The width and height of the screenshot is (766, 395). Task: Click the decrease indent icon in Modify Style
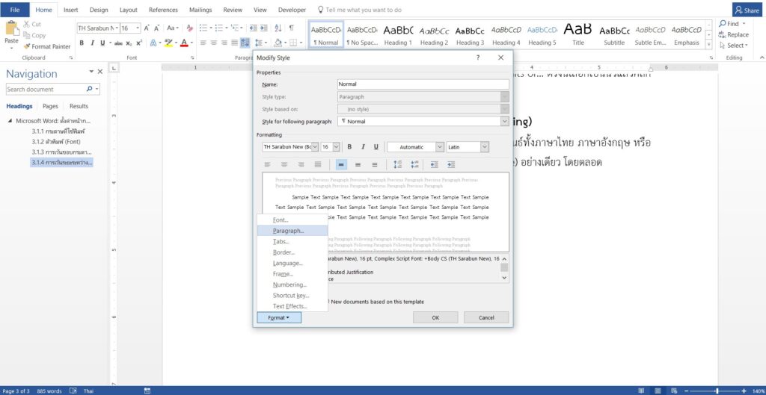point(434,164)
